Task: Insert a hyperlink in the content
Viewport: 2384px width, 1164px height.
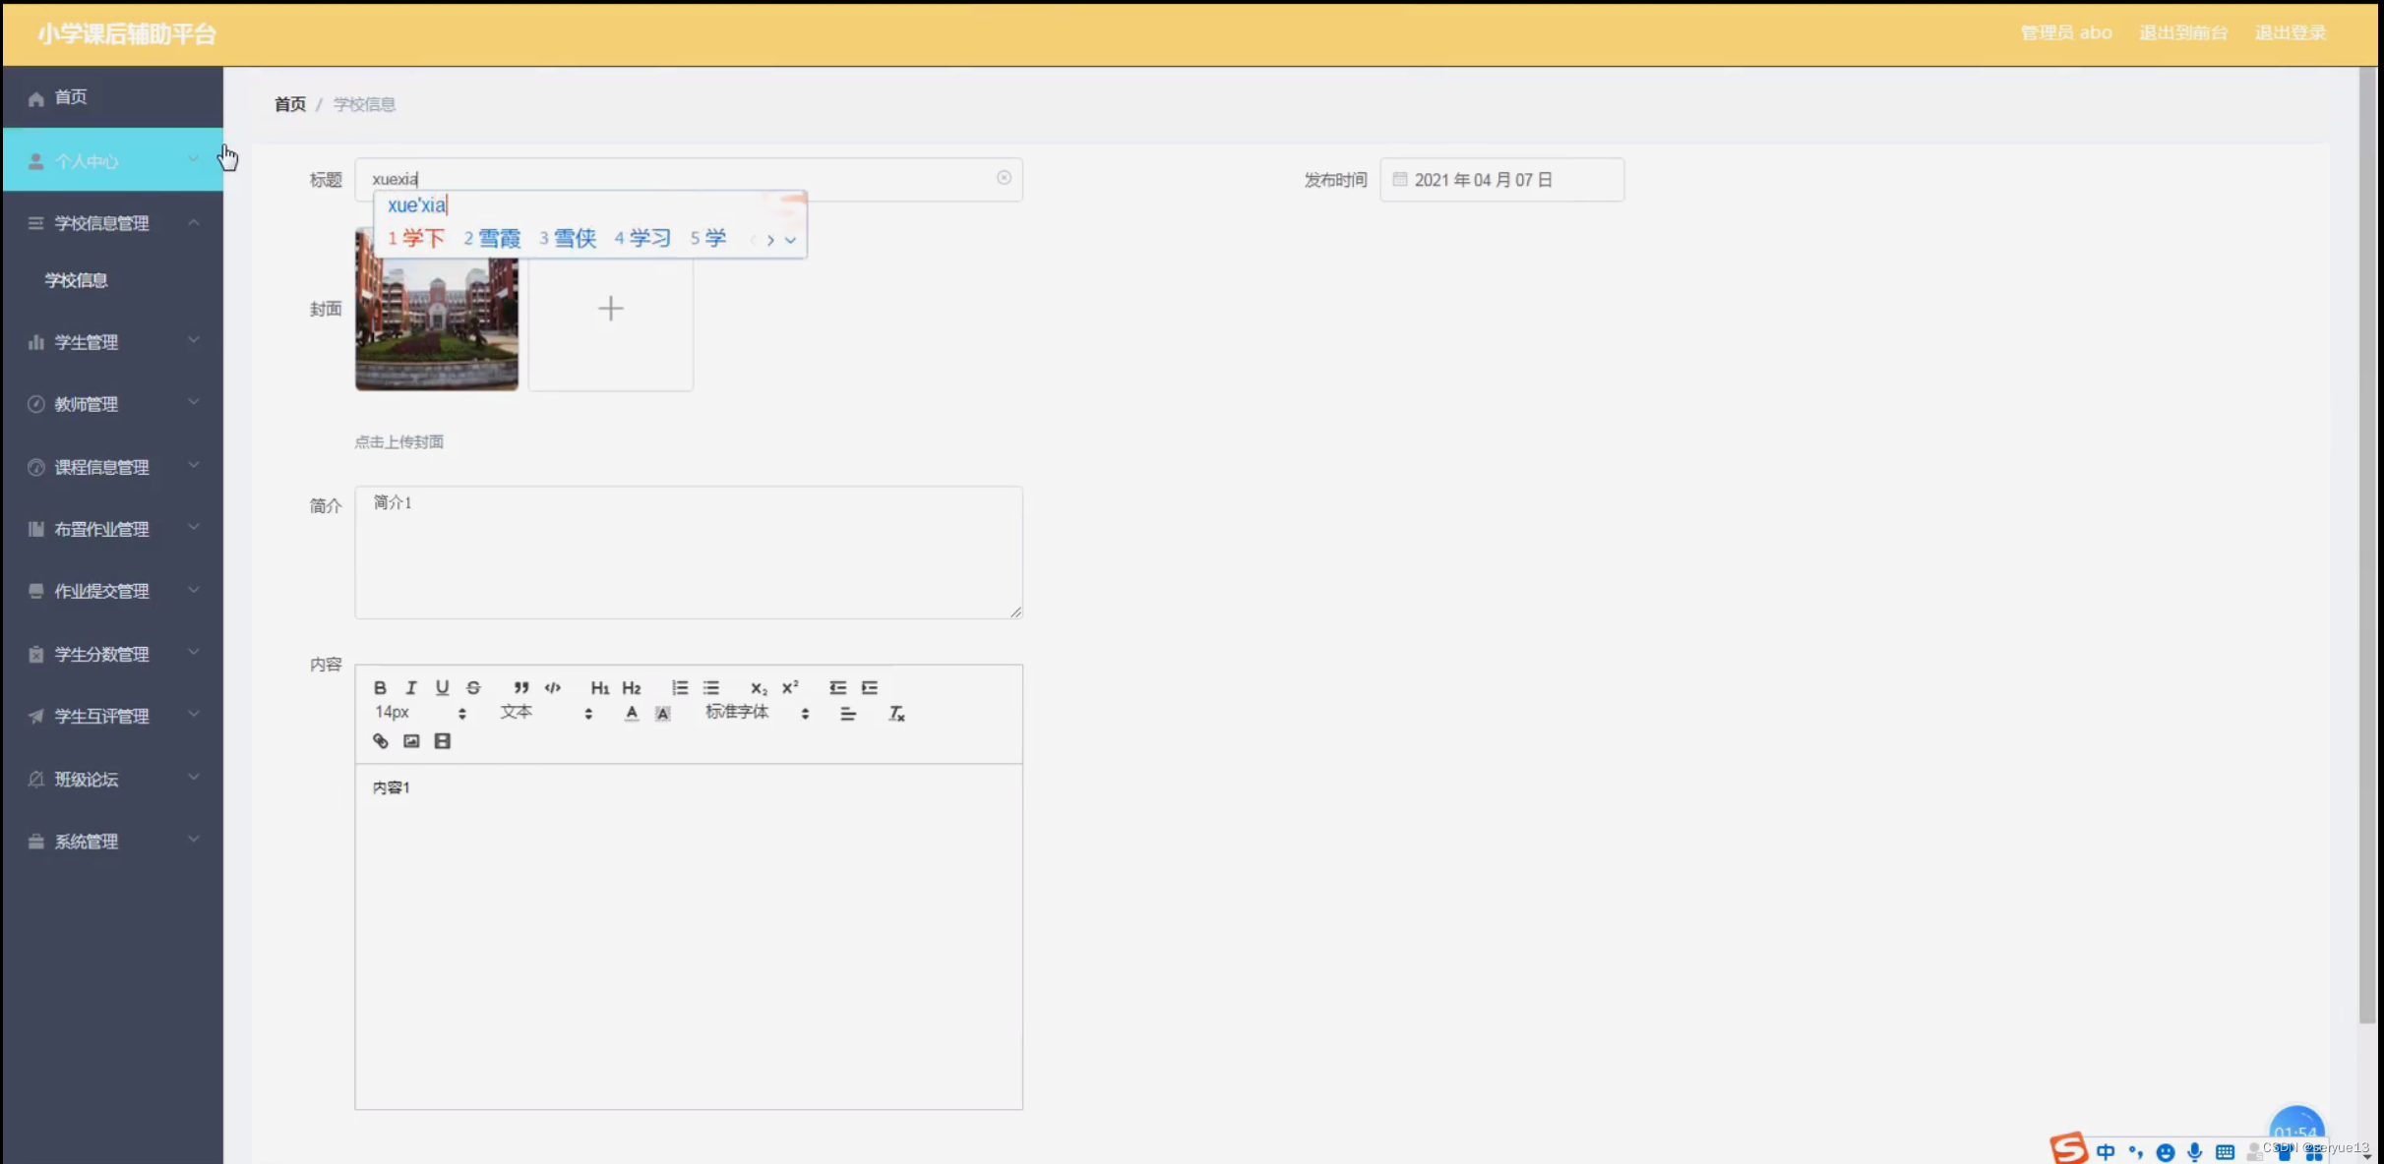Action: 381,741
